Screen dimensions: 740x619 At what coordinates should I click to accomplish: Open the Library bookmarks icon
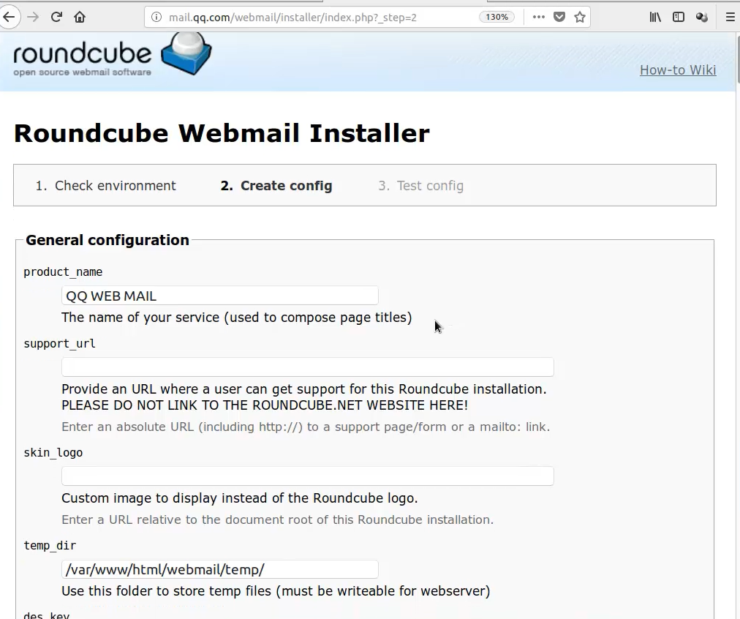point(655,17)
